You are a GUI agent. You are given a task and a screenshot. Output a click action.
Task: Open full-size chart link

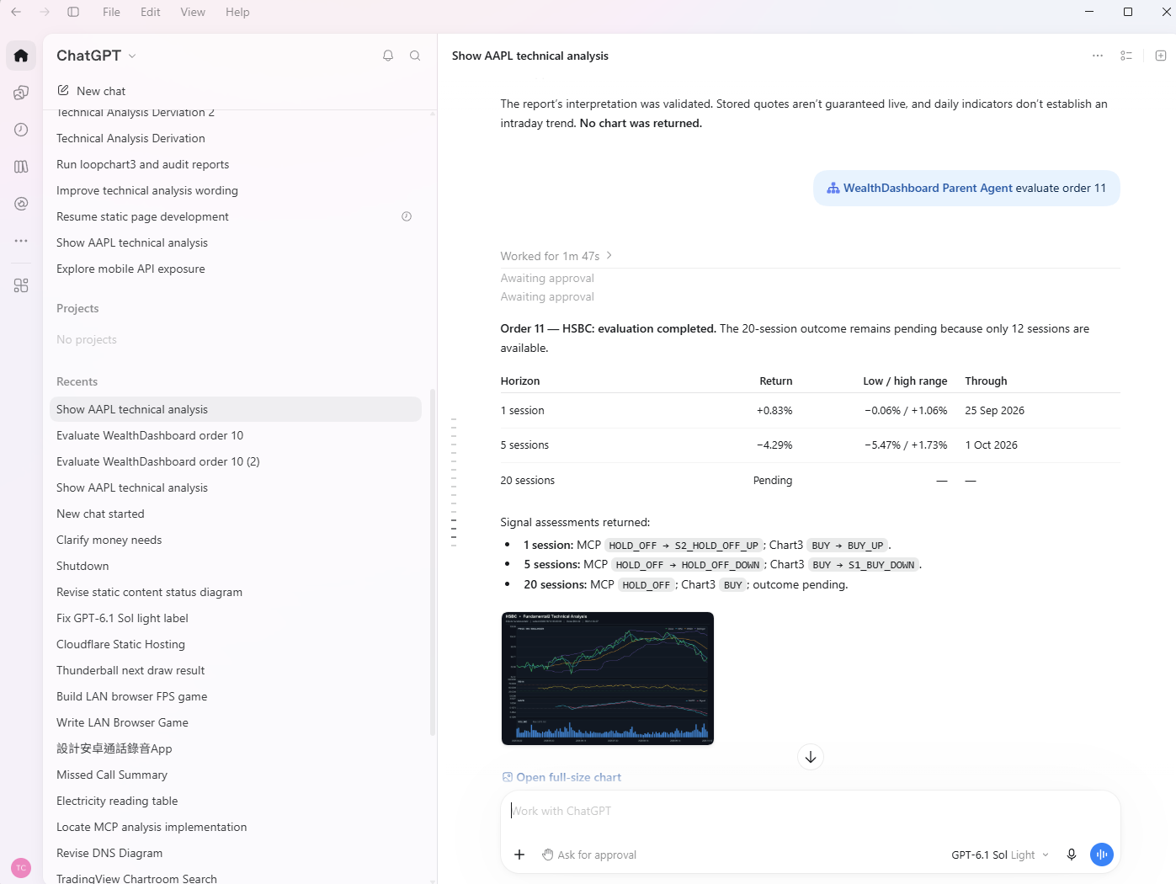click(561, 777)
